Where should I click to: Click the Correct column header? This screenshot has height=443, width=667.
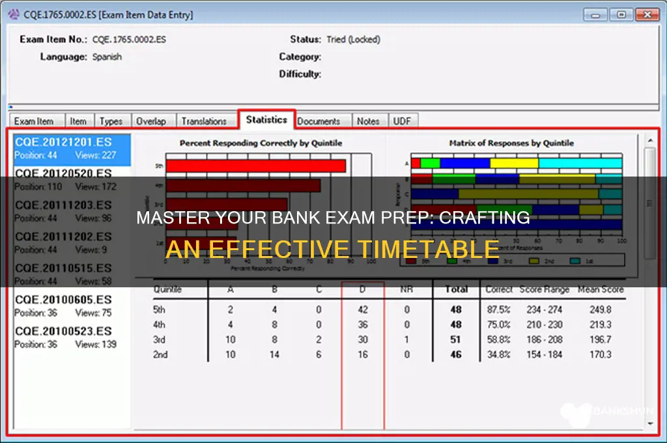(499, 289)
